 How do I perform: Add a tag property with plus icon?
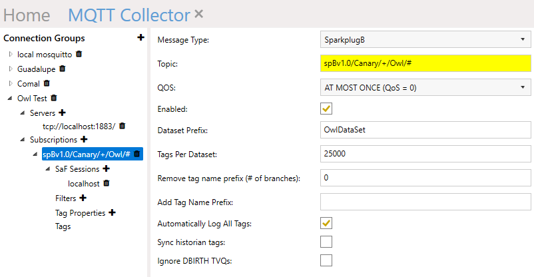[112, 212]
